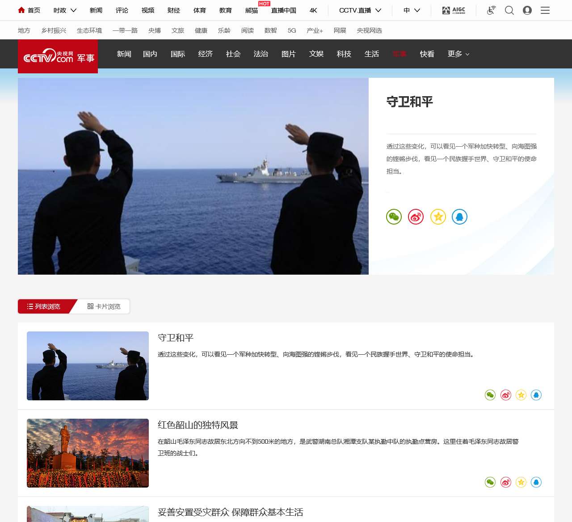Image resolution: width=572 pixels, height=522 pixels.
Task: Open 体育 in top navigation
Action: 200,10
